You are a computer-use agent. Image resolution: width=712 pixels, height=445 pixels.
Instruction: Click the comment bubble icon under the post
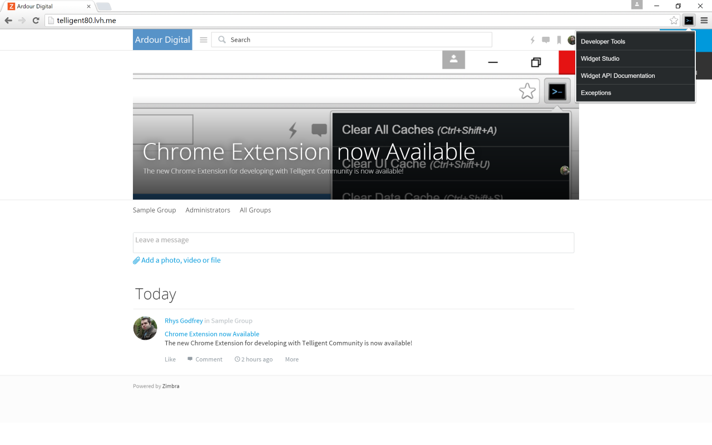tap(189, 359)
